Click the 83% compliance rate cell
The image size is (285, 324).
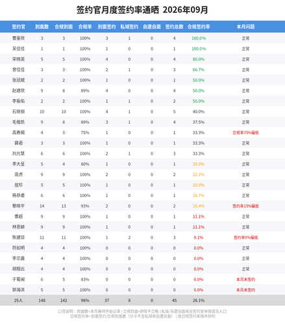pyautogui.click(x=85, y=279)
